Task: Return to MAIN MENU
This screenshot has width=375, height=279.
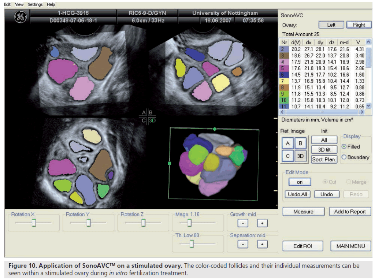Action: point(350,246)
